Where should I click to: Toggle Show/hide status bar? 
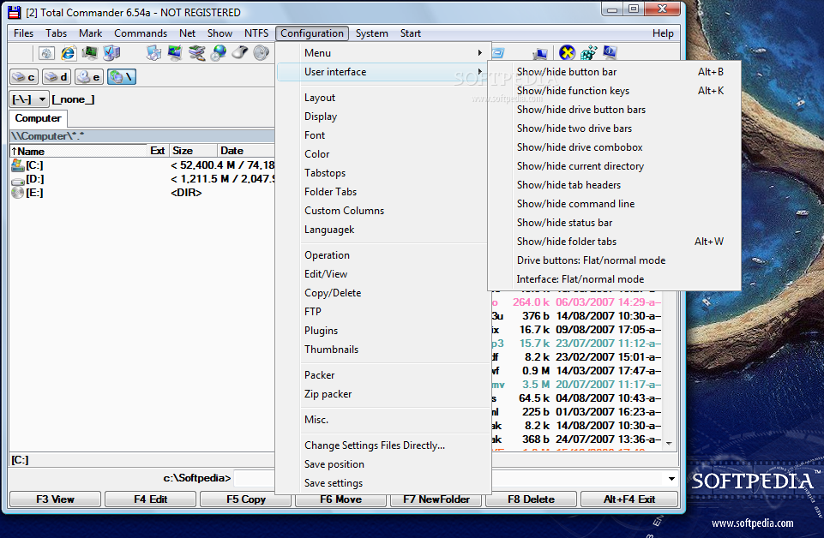coord(614,223)
